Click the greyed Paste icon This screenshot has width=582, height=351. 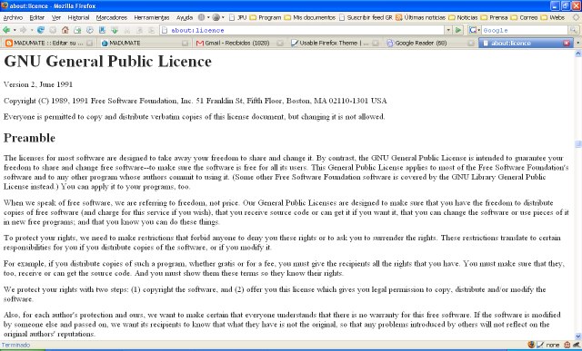click(152, 30)
